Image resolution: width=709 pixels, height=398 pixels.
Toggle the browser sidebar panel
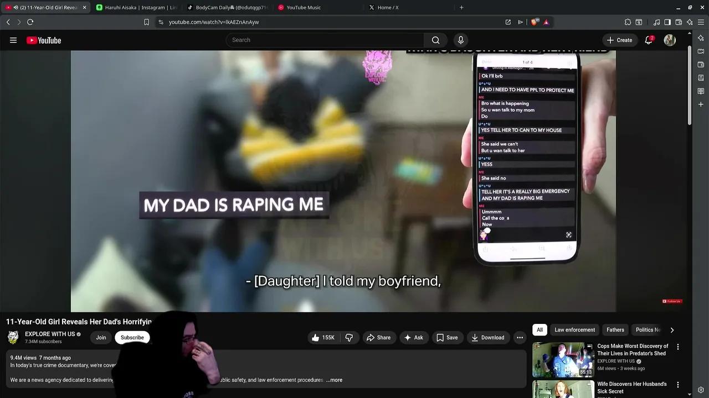pyautogui.click(x=667, y=22)
